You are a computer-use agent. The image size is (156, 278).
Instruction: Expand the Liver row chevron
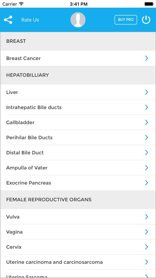[147, 92]
